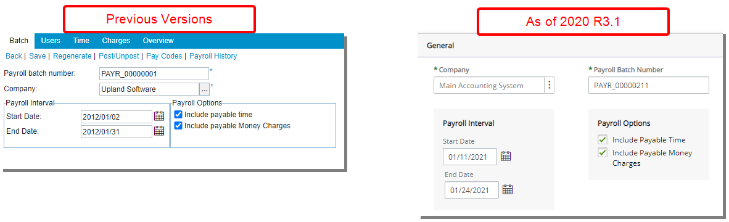Open calendar icon next to 01/24/2021
The image size is (729, 222).
coord(508,189)
